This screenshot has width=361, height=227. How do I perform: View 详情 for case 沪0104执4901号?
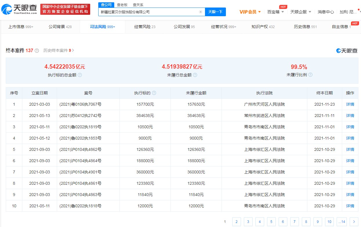point(350,172)
